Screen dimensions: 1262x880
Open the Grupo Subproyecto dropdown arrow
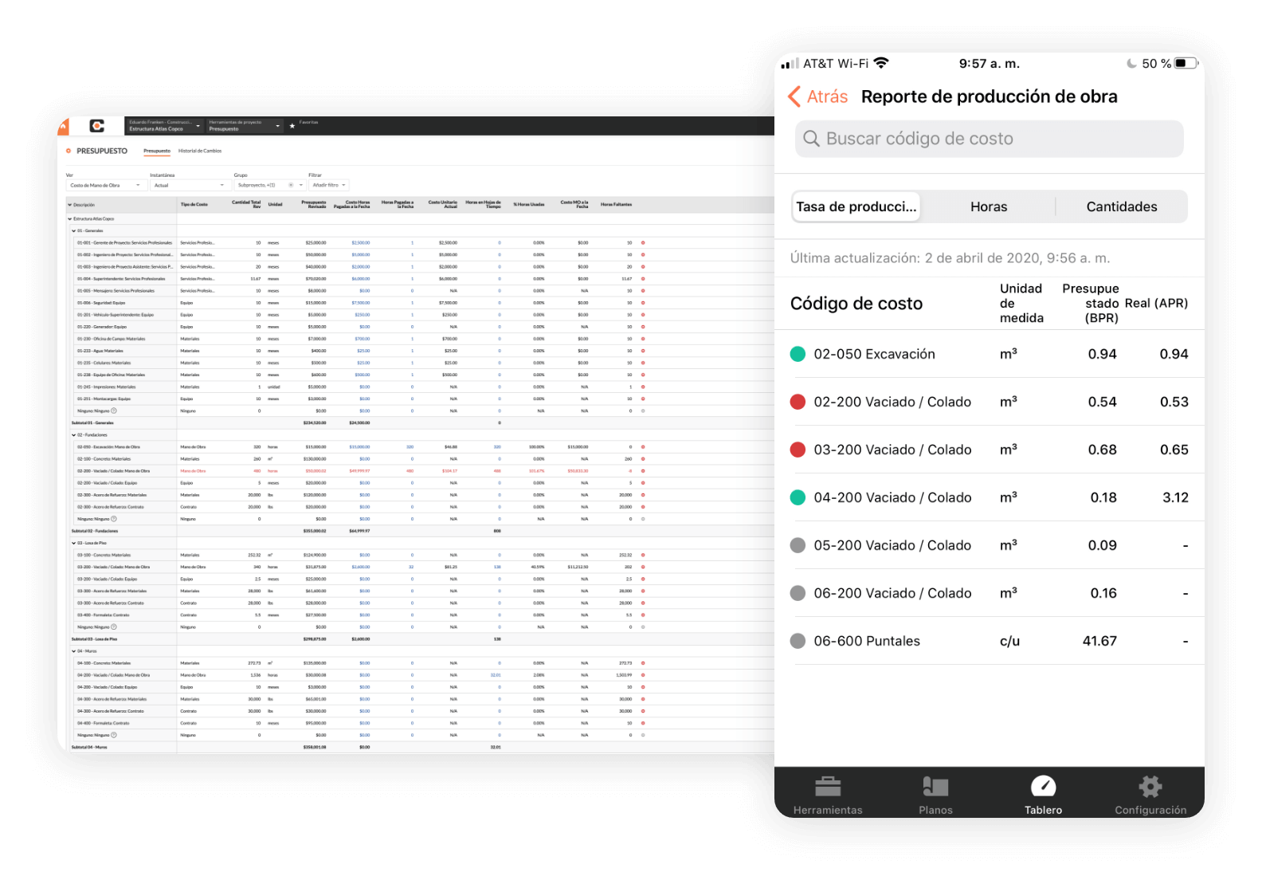click(x=301, y=185)
